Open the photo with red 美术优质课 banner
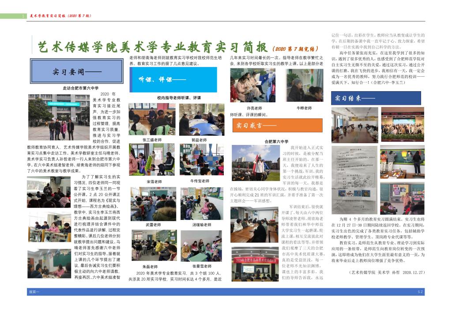 (255, 264)
